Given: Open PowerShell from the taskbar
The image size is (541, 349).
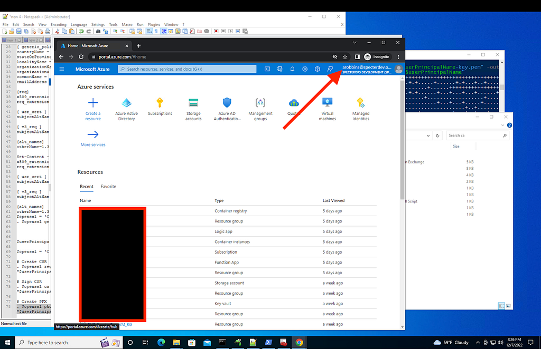Looking at the screenshot, I should 268,343.
